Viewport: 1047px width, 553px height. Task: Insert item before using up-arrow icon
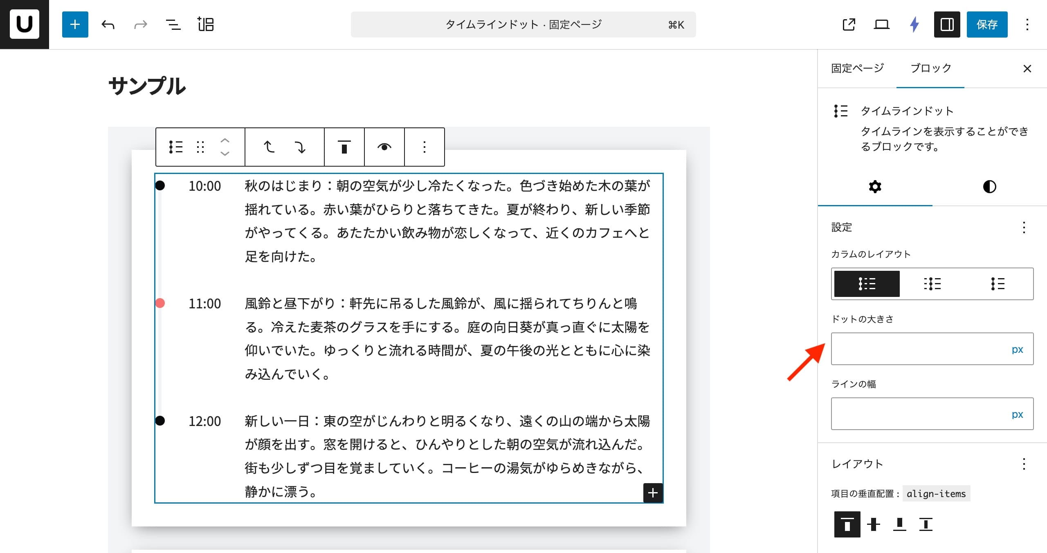click(x=269, y=147)
